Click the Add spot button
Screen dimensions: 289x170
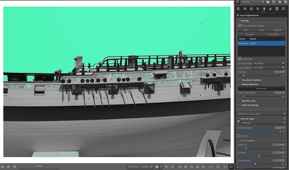(x=245, y=30)
